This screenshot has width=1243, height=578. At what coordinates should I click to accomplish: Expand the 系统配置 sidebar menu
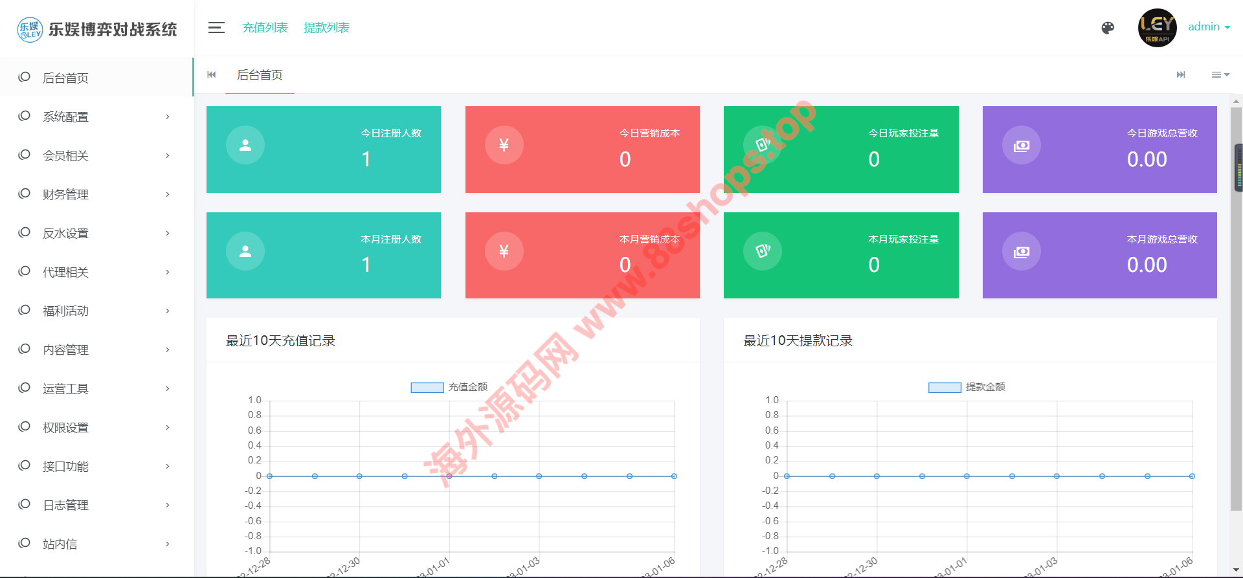pyautogui.click(x=96, y=117)
